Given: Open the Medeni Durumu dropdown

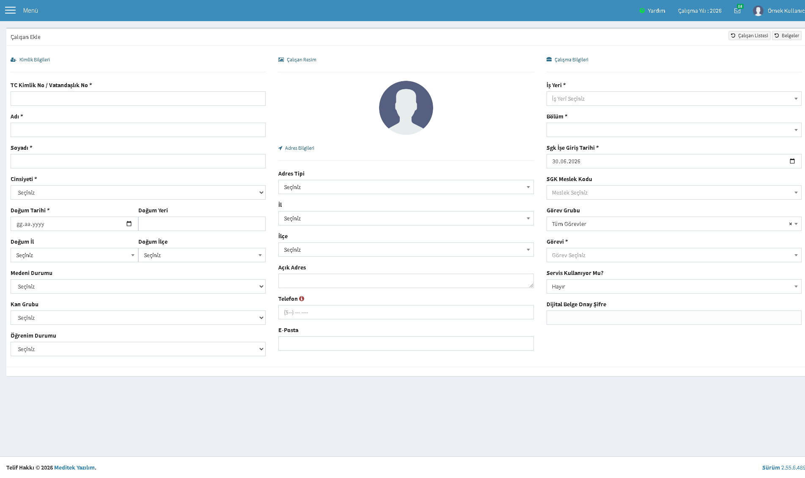Looking at the screenshot, I should coord(138,286).
